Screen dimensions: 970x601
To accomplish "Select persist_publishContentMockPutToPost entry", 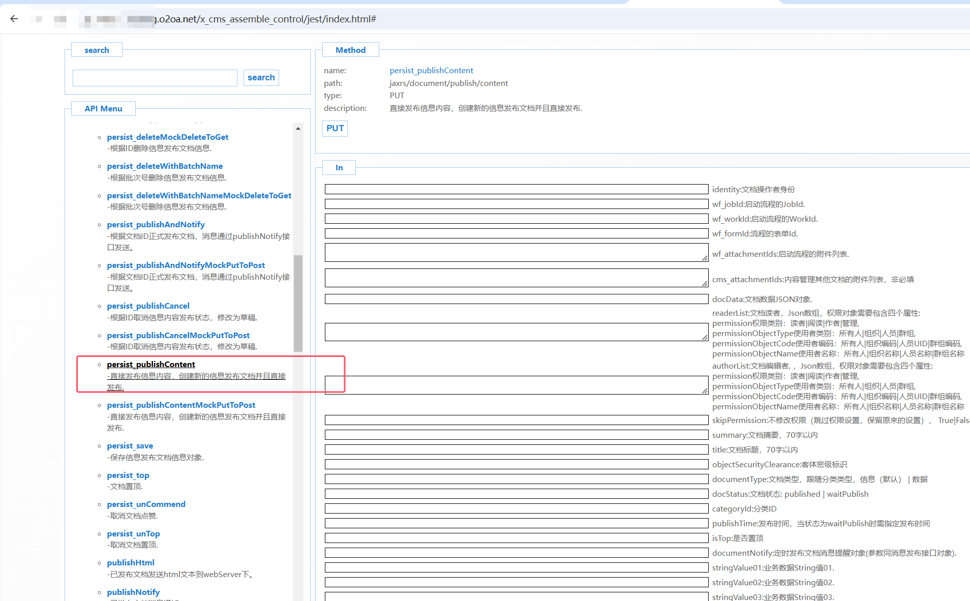I will click(x=181, y=405).
